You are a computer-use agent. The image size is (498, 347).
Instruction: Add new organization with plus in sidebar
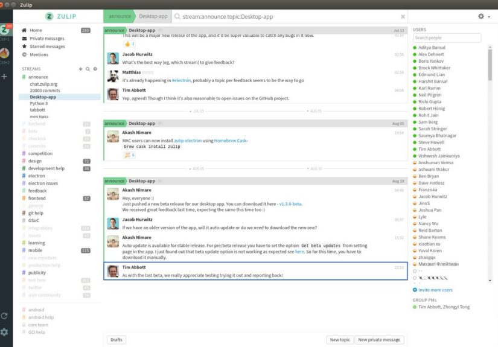coord(4,77)
